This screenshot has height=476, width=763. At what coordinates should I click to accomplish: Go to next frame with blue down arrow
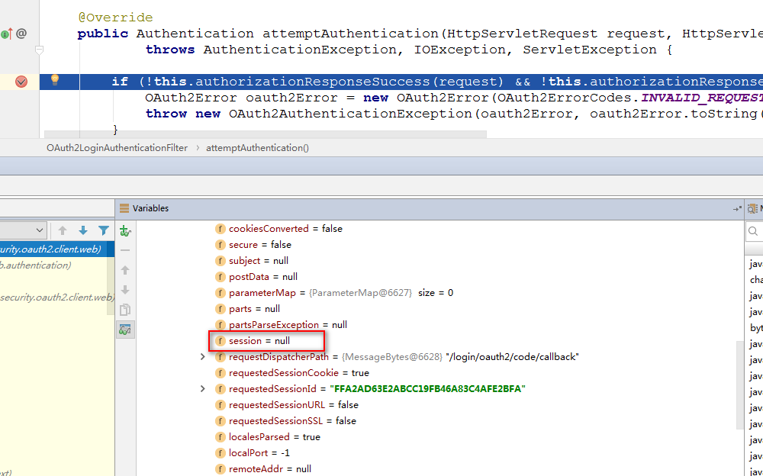[x=83, y=230]
